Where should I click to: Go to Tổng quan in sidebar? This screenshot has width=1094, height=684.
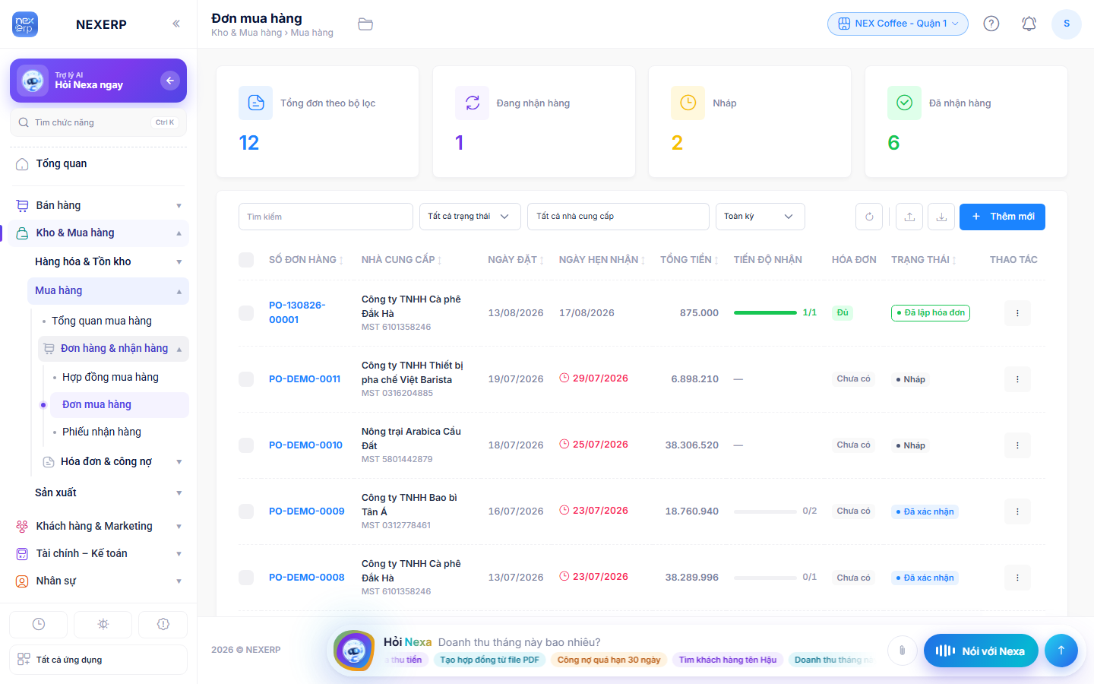pos(99,163)
